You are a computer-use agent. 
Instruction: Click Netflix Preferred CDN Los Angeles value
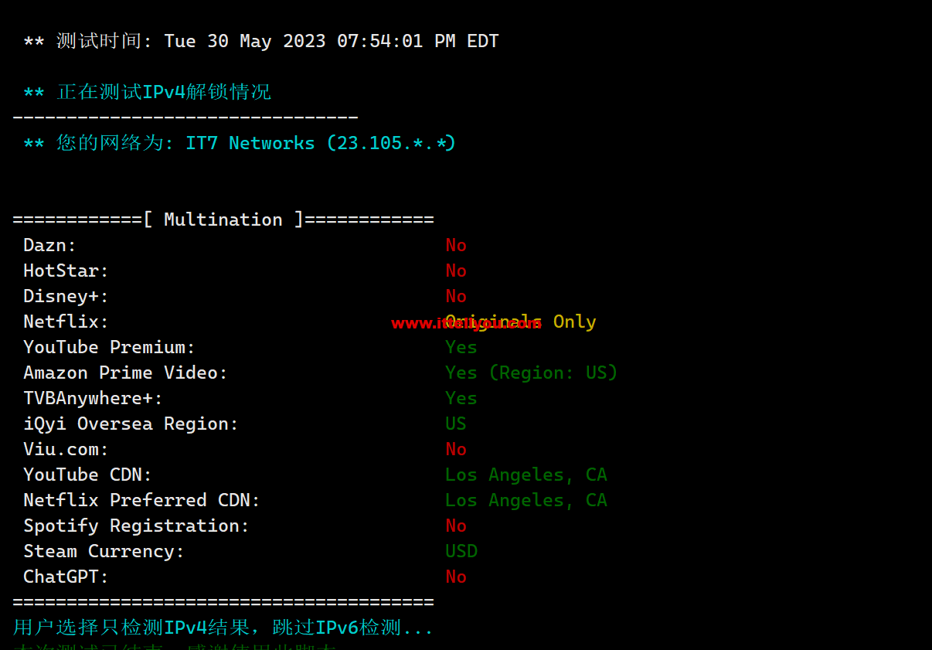526,500
